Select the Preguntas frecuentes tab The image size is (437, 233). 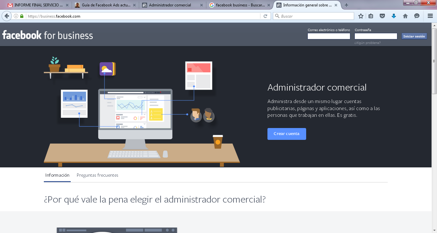[97, 175]
